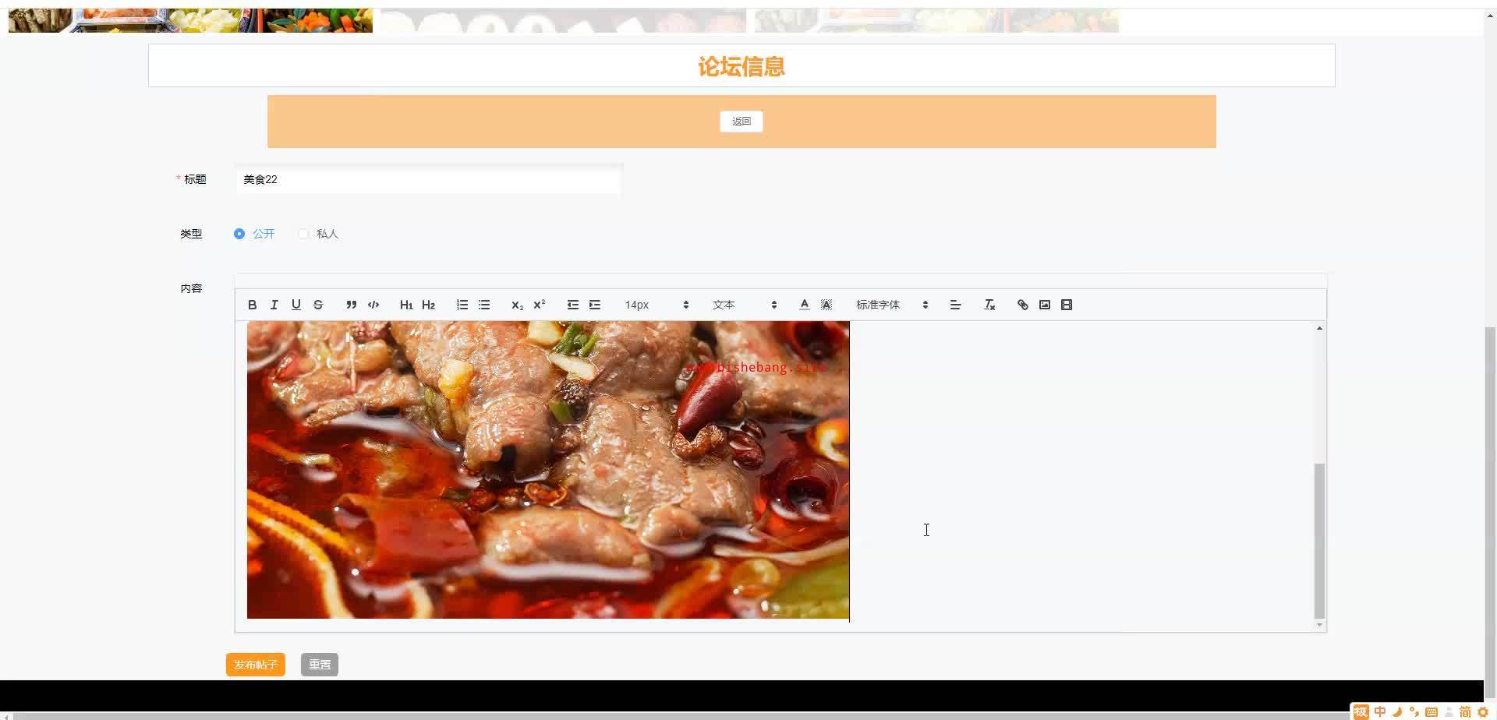
Task: Open the IME soft keyboard icon
Action: (x=1432, y=712)
